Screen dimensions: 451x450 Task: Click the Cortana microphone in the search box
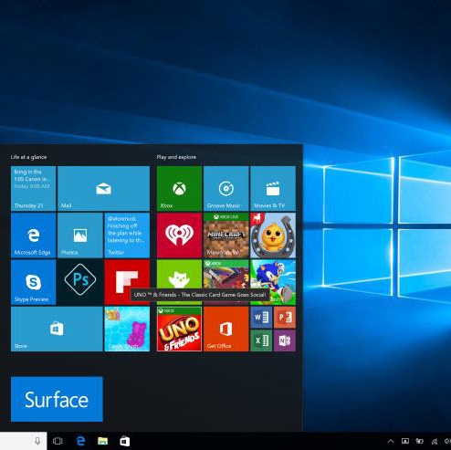[37, 441]
